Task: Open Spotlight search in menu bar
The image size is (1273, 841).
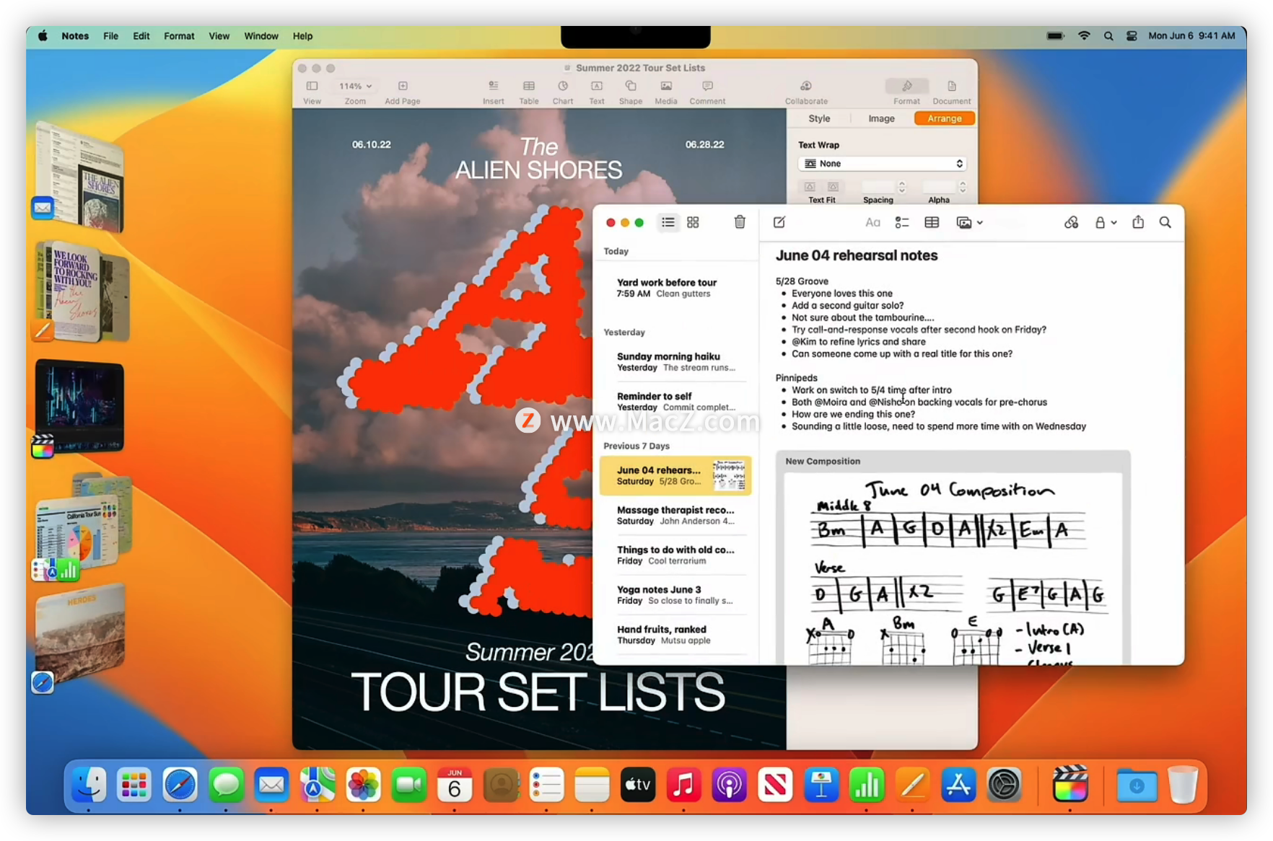Action: click(x=1108, y=36)
